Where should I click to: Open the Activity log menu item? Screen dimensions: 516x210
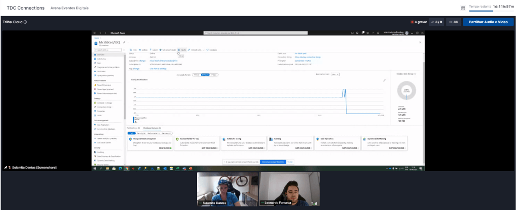tap(101, 59)
